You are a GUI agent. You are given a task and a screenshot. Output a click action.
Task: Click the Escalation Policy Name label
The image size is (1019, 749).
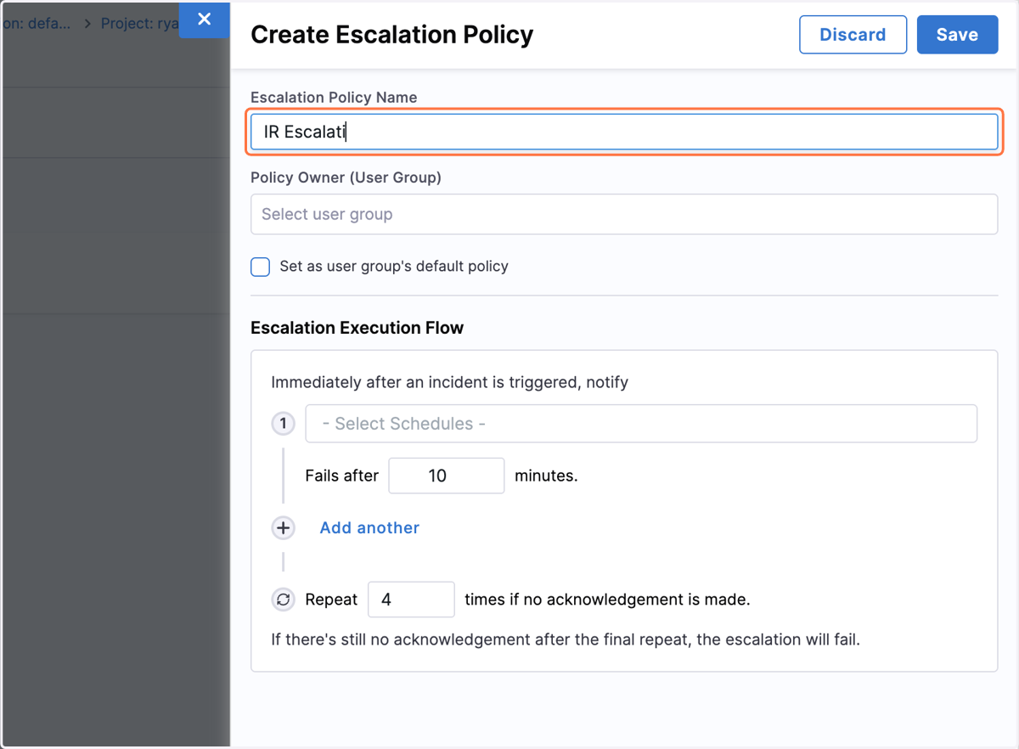click(334, 97)
